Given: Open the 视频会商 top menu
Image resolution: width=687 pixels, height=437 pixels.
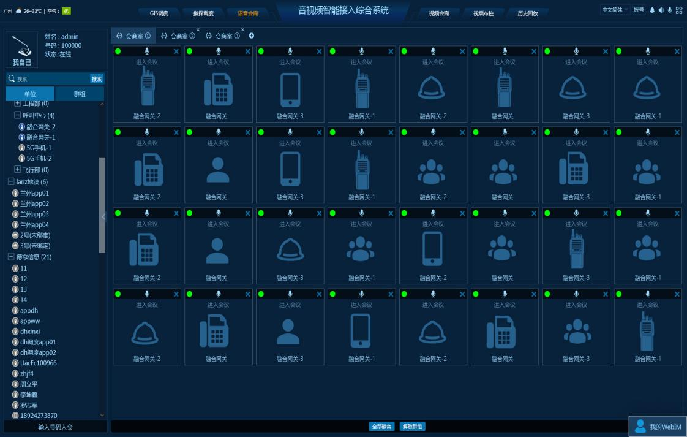Looking at the screenshot, I should 438,13.
